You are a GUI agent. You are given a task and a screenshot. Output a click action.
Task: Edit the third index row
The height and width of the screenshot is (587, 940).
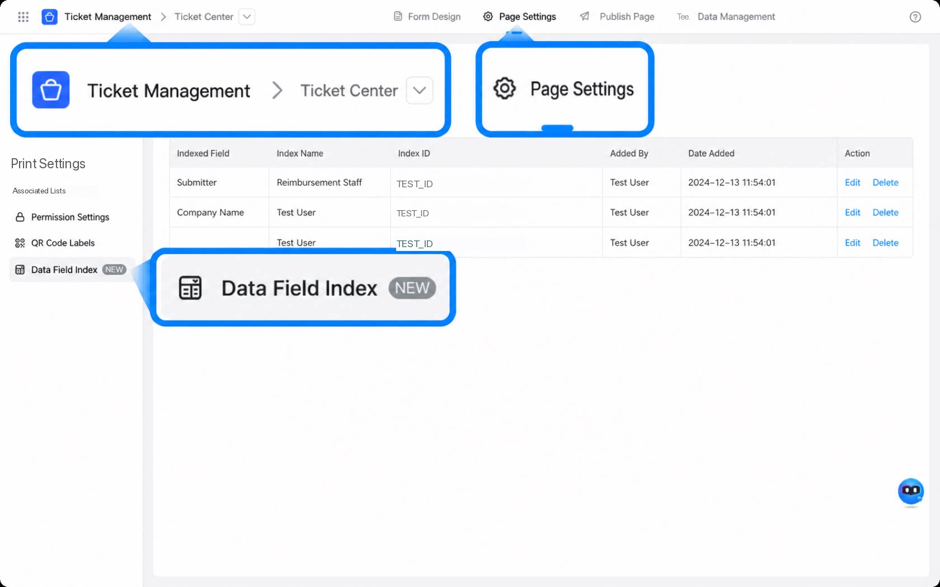(x=852, y=243)
